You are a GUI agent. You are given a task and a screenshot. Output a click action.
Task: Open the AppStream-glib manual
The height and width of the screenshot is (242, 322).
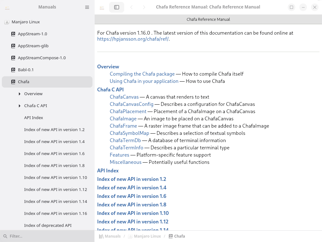pyautogui.click(x=47, y=46)
